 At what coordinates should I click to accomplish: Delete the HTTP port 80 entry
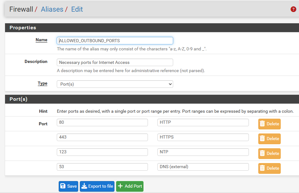(x=269, y=124)
